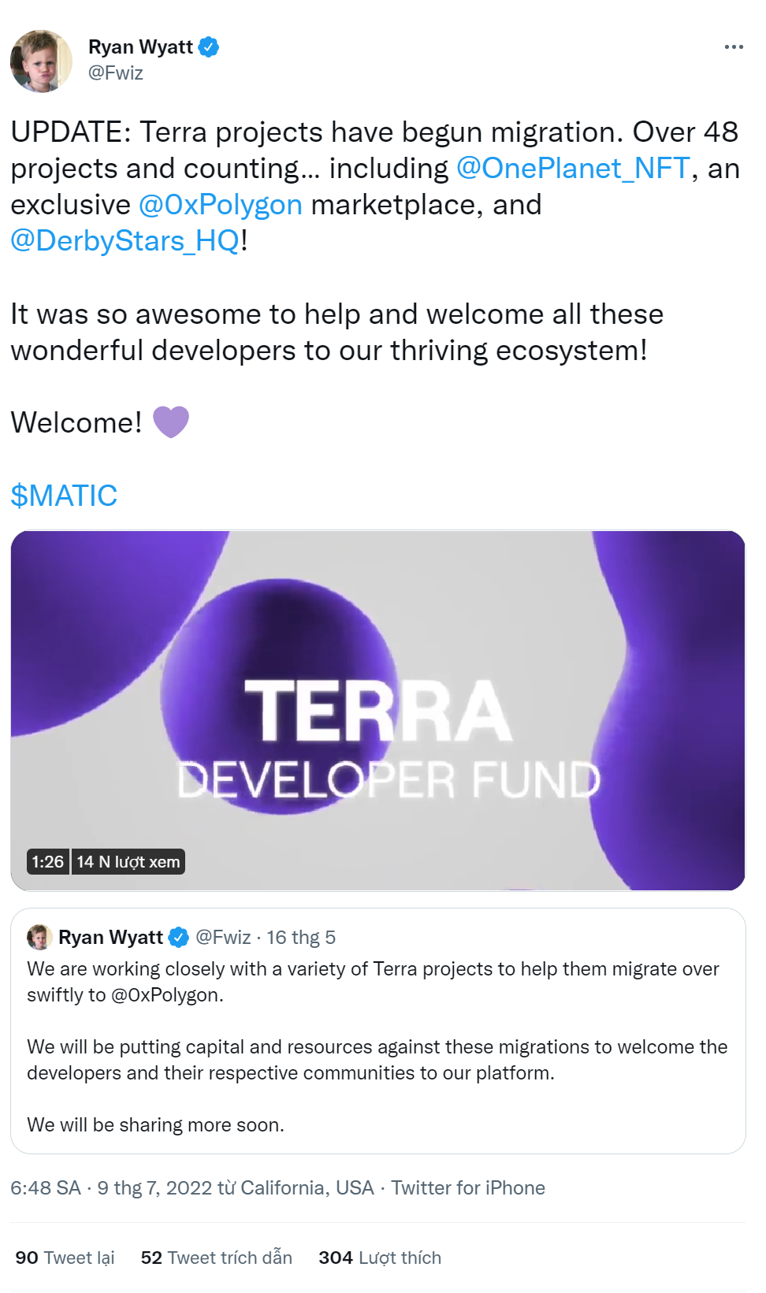Open the Twitter for iPhone source link
Viewport: 766px width, 1293px height.
[x=468, y=1187]
